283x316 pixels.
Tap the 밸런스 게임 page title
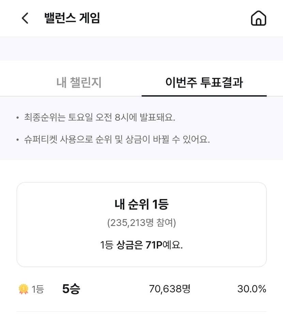point(72,18)
